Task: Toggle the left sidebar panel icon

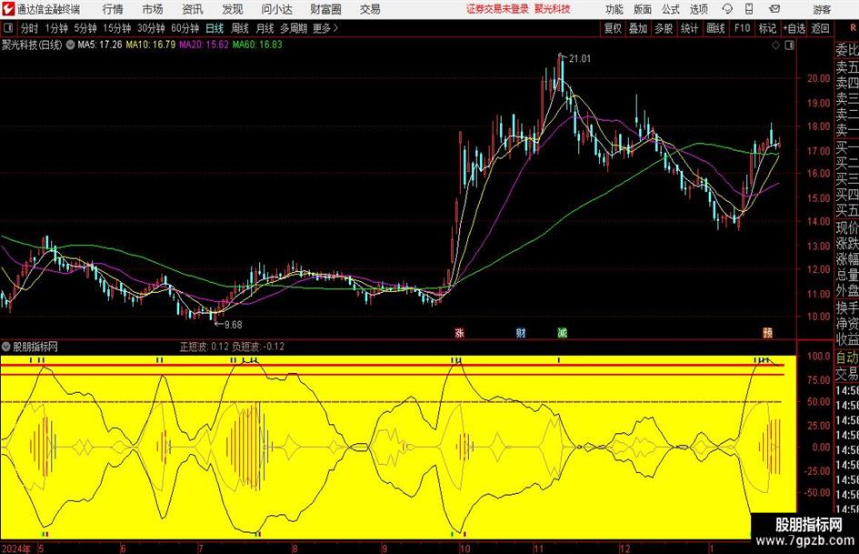Action: (7, 28)
